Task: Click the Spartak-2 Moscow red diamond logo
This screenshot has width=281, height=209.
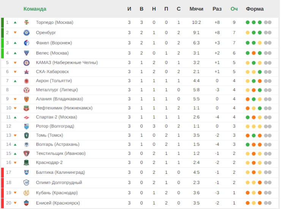Action: click(x=26, y=117)
